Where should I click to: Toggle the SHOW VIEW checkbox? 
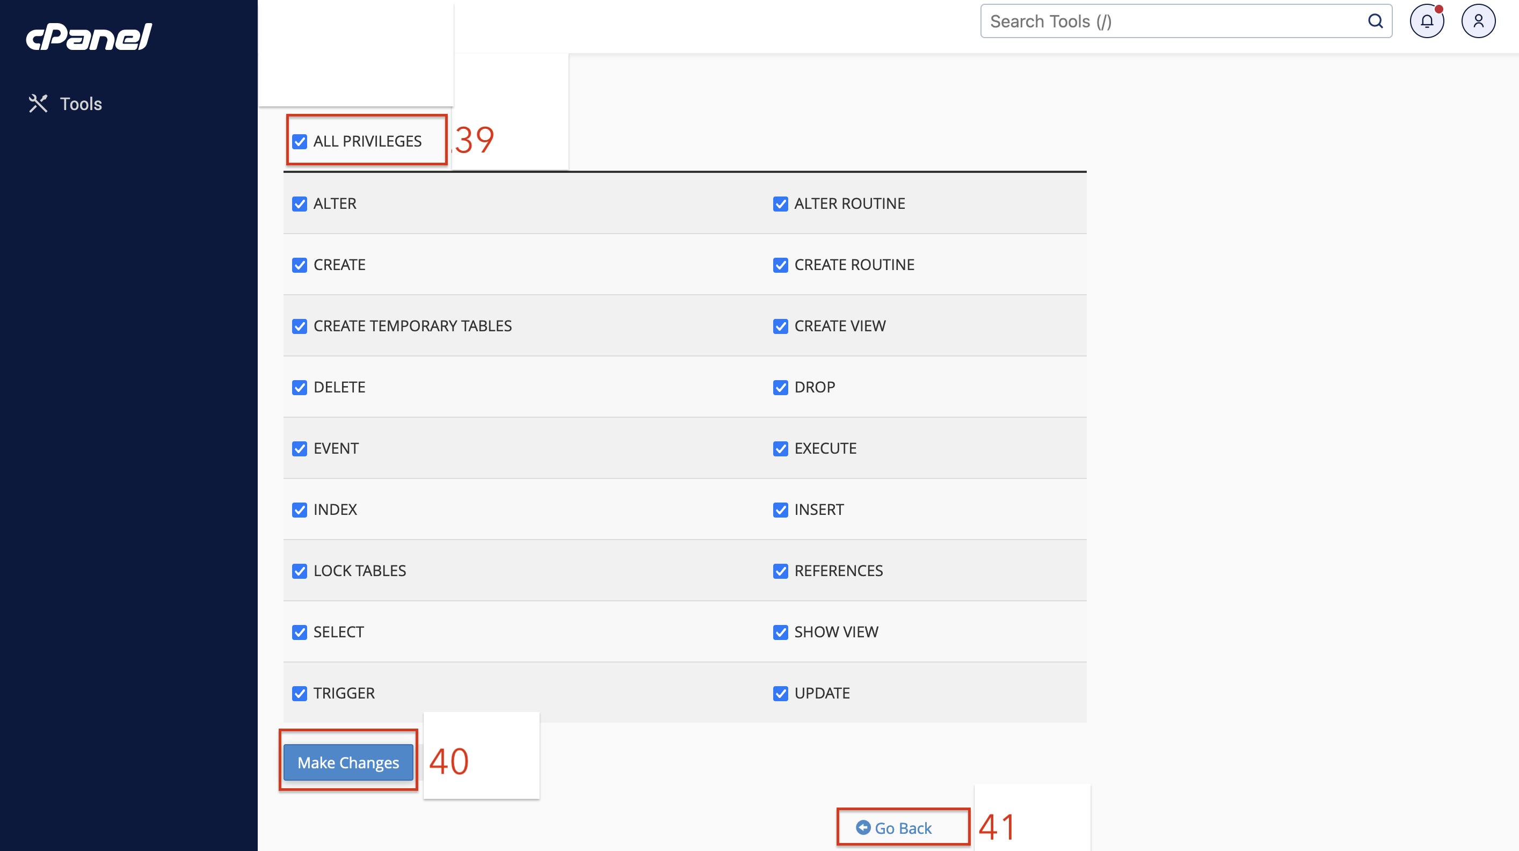[x=781, y=633]
